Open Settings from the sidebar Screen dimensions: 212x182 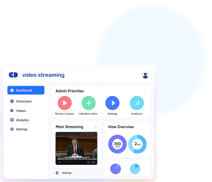click(x=19, y=129)
